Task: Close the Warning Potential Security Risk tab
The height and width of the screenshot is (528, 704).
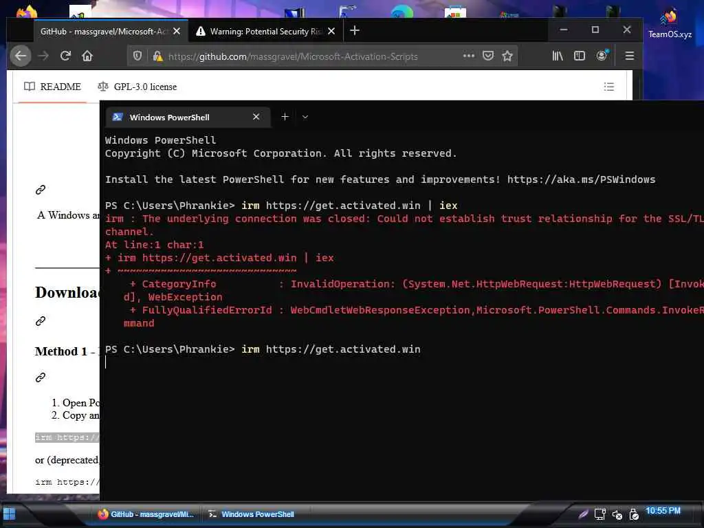Action: [331, 31]
